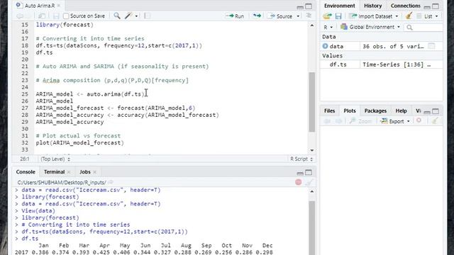The height and width of the screenshot is (255, 454).
Task: Re-run the previous code region icon
Action: tap(257, 16)
